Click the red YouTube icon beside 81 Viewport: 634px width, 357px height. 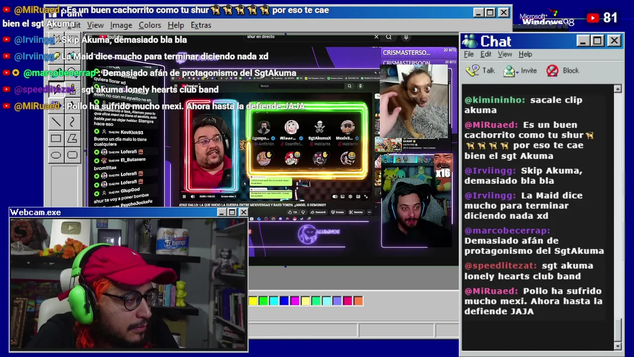[593, 18]
